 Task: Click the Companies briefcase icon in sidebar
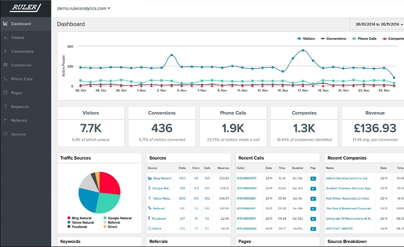point(6,65)
